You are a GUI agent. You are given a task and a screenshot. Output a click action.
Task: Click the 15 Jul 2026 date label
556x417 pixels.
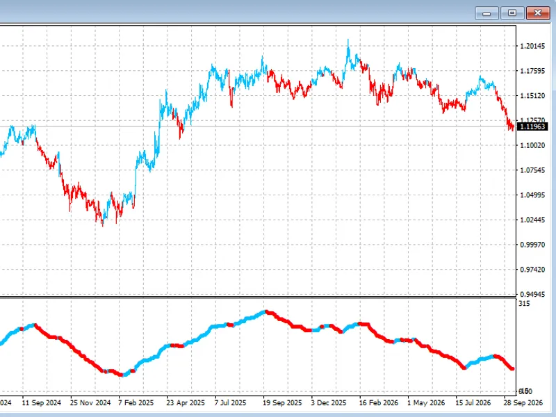click(473, 403)
